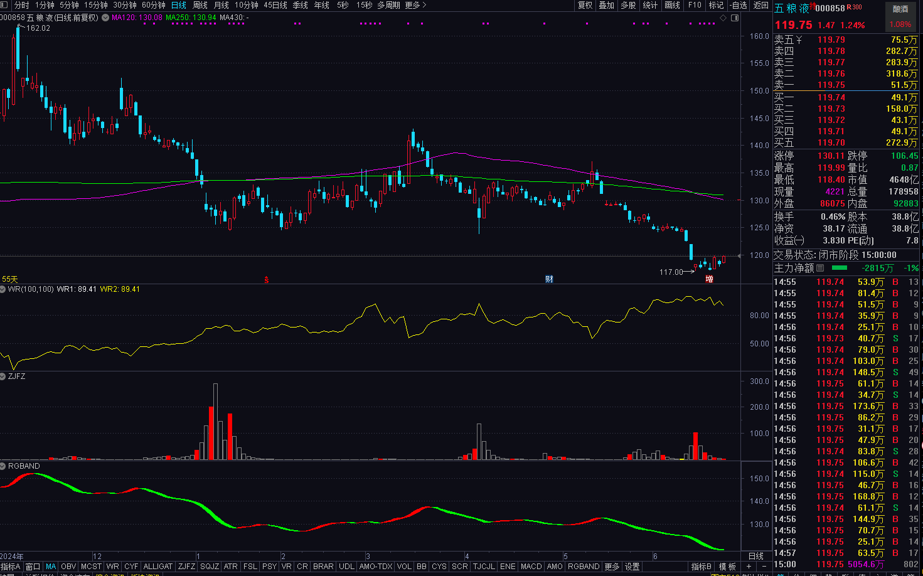The width and height of the screenshot is (923, 576).
Task: Select the 季线 quarterly tab
Action: [x=301, y=5]
